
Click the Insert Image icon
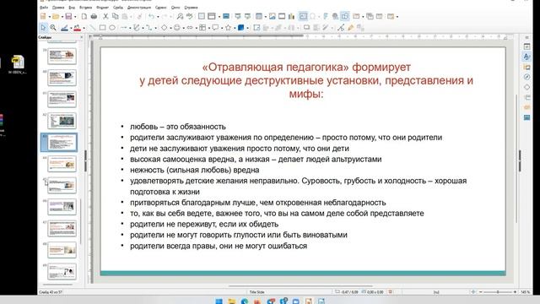point(272,16)
